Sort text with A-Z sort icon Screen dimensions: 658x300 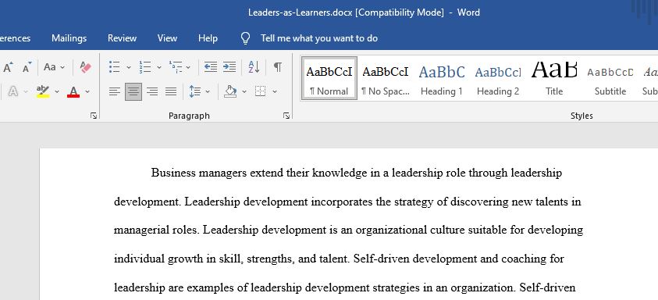(x=254, y=67)
